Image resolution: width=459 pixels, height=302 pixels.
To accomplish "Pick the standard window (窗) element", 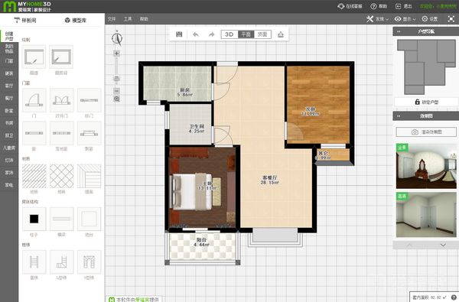I will pyautogui.click(x=34, y=133).
